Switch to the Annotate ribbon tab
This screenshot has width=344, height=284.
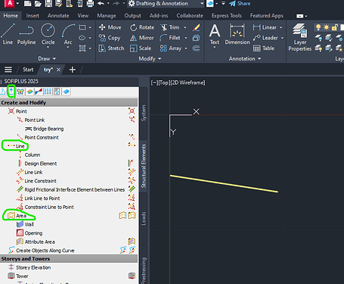pyautogui.click(x=58, y=16)
